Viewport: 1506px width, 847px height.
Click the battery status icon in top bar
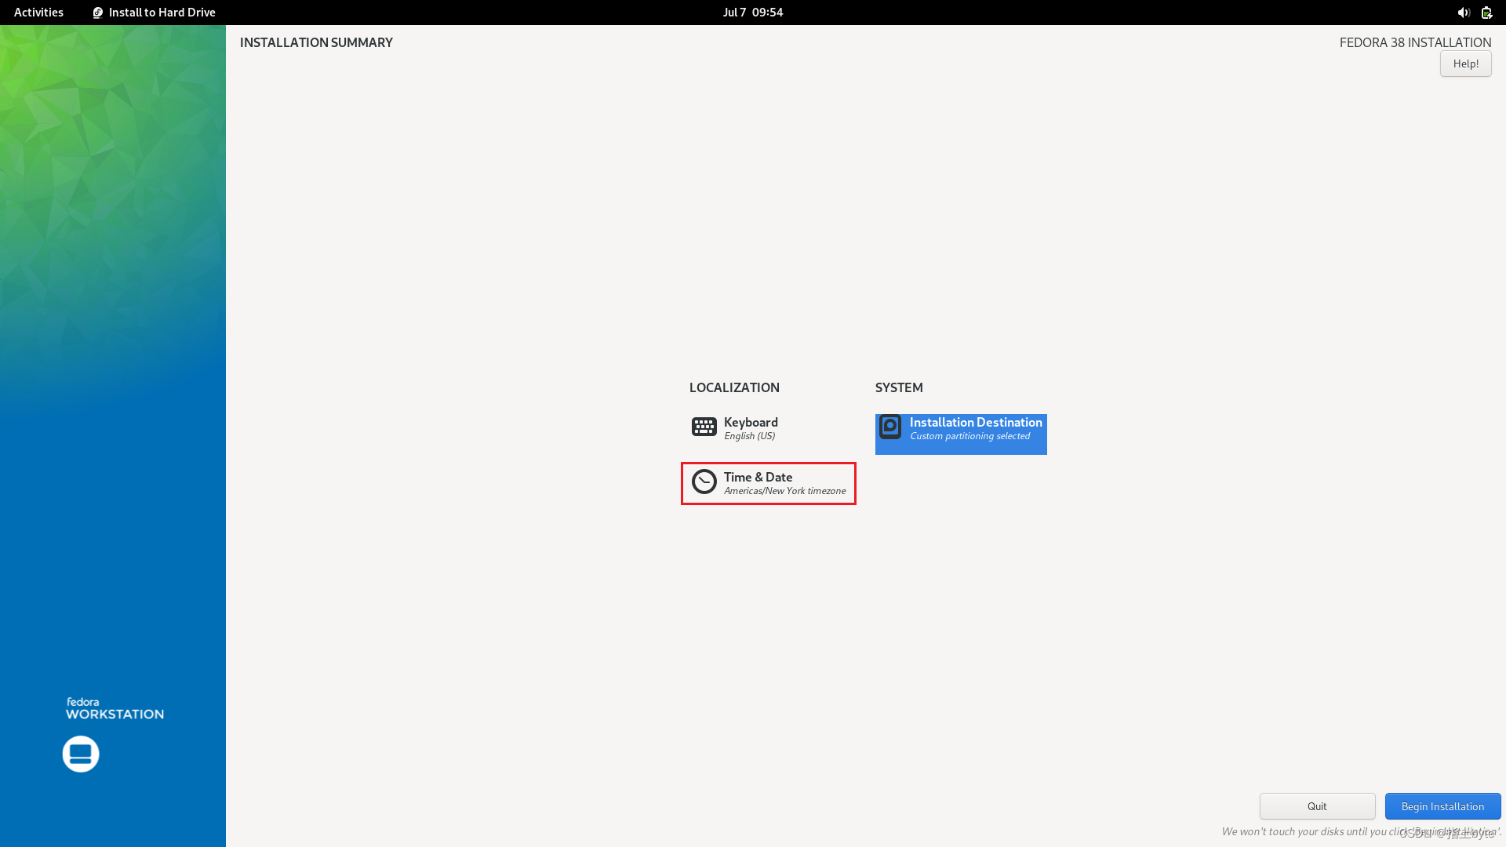[1486, 13]
